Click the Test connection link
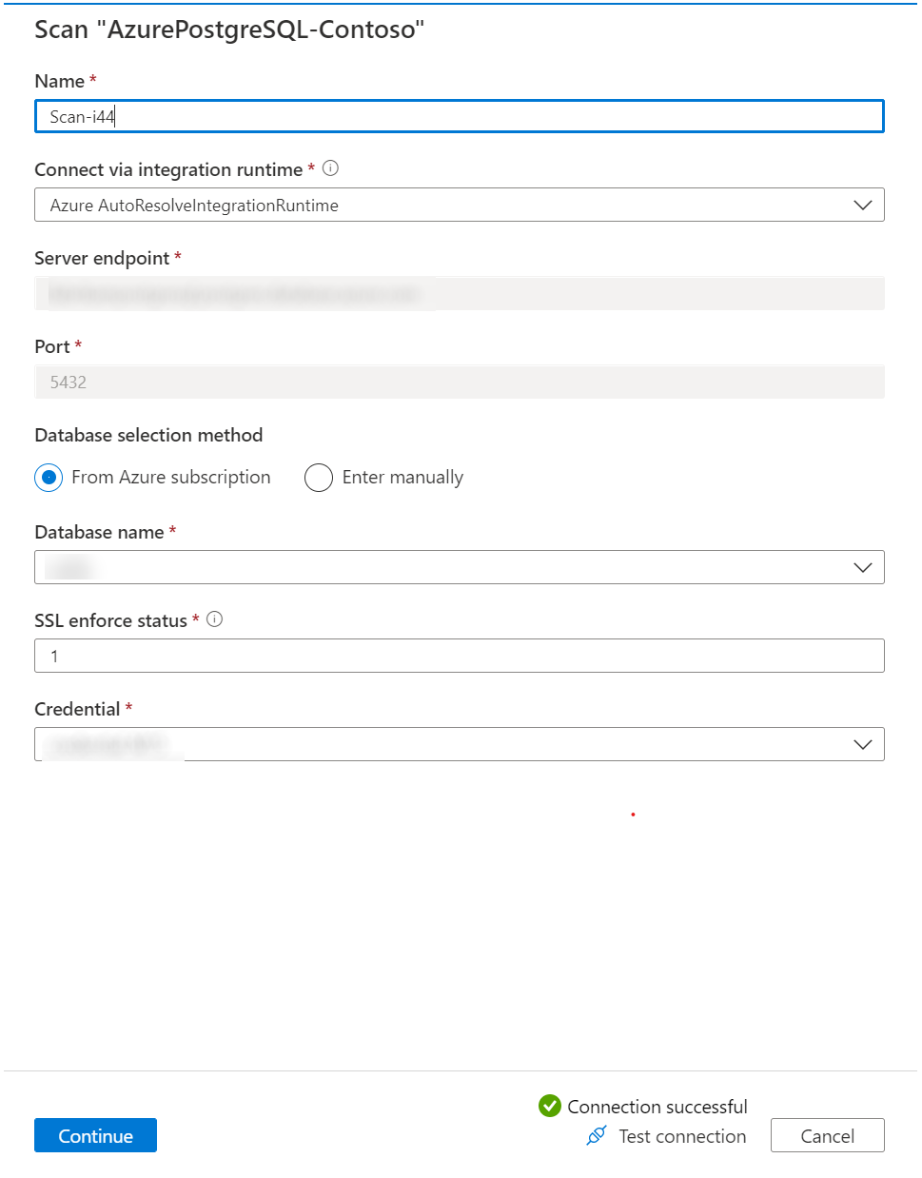 (x=681, y=1135)
